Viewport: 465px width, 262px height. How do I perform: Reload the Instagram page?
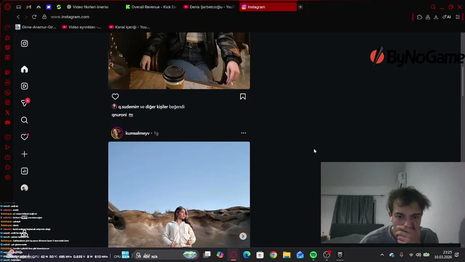[x=34, y=17]
